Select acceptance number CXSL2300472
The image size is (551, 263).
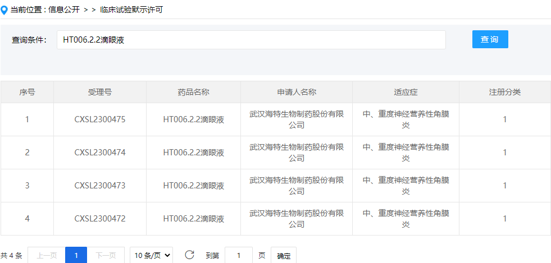pyautogui.click(x=100, y=219)
